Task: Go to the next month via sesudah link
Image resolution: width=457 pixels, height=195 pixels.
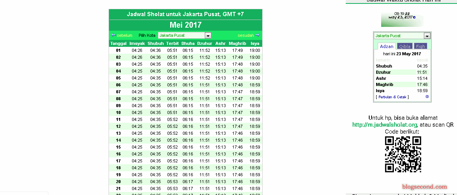Action: [246, 35]
